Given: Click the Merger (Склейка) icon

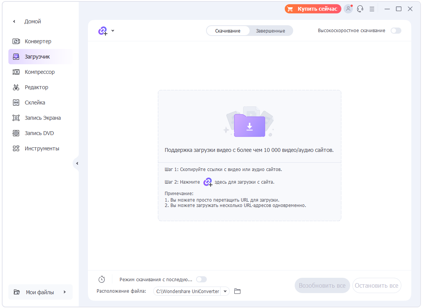Looking at the screenshot, I should tap(16, 103).
